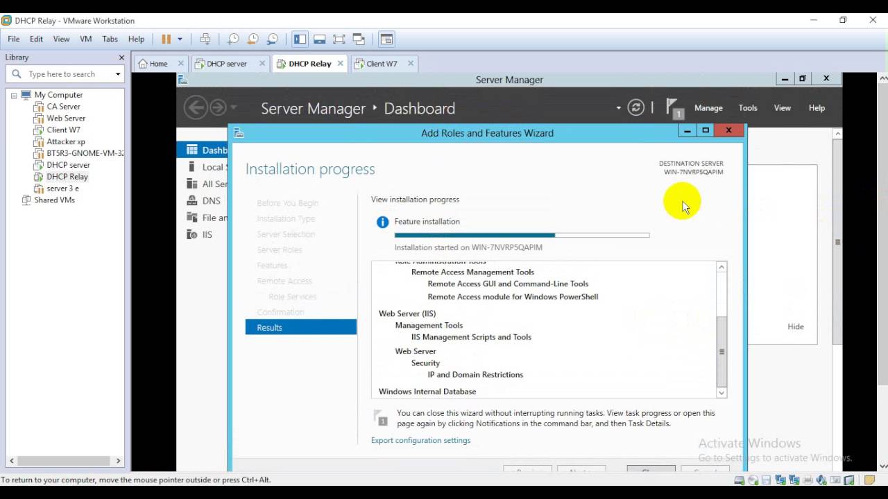Select the Results step in the wizard
The width and height of the screenshot is (888, 499).
pos(301,327)
